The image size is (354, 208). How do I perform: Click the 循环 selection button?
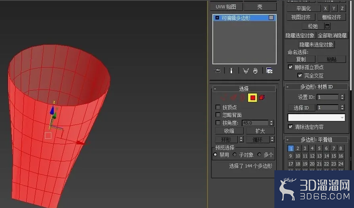coord(258,140)
